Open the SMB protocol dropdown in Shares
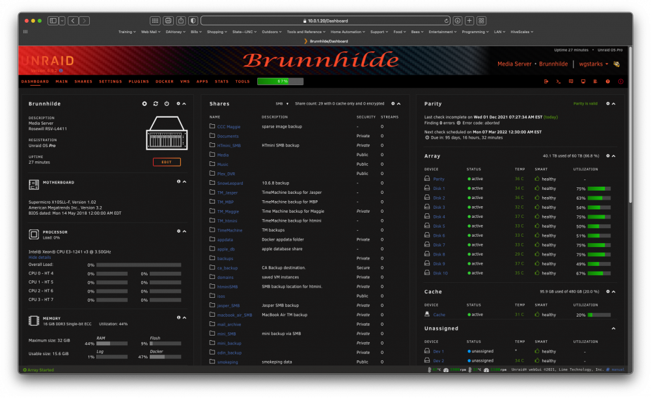The image size is (651, 398). (282, 103)
